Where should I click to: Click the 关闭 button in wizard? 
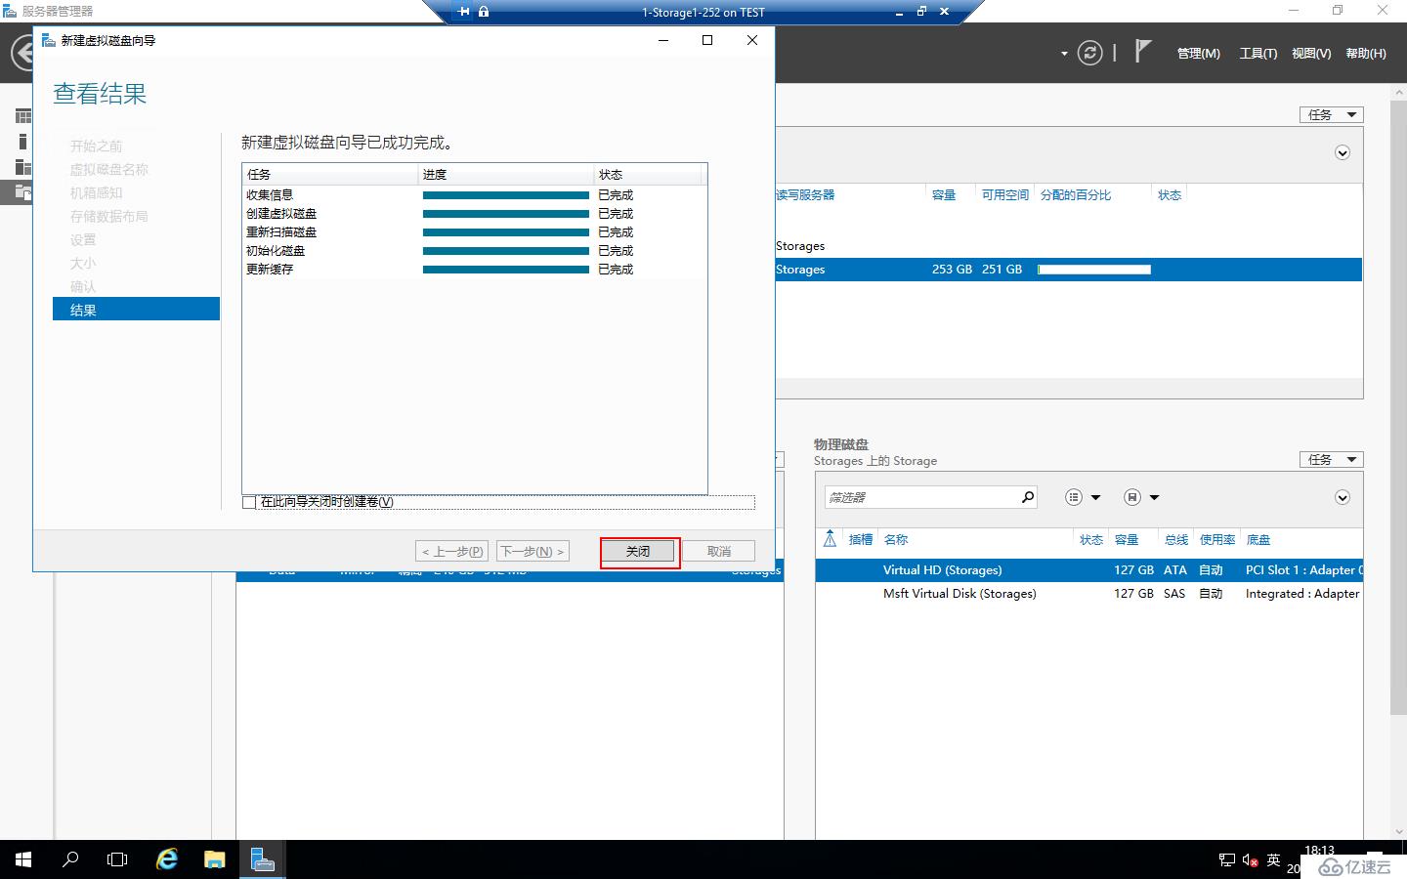tap(638, 551)
